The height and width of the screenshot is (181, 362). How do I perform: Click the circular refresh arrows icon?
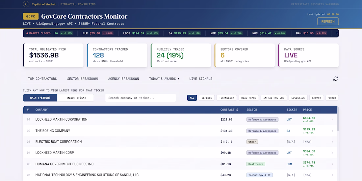(335, 79)
